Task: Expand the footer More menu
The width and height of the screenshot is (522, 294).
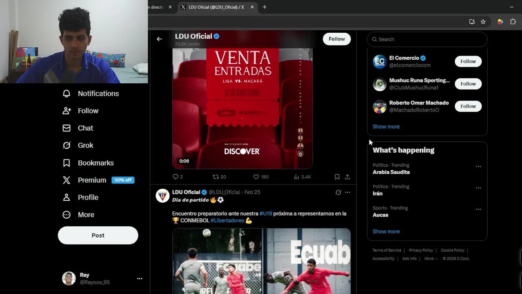Action: pyautogui.click(x=431, y=258)
